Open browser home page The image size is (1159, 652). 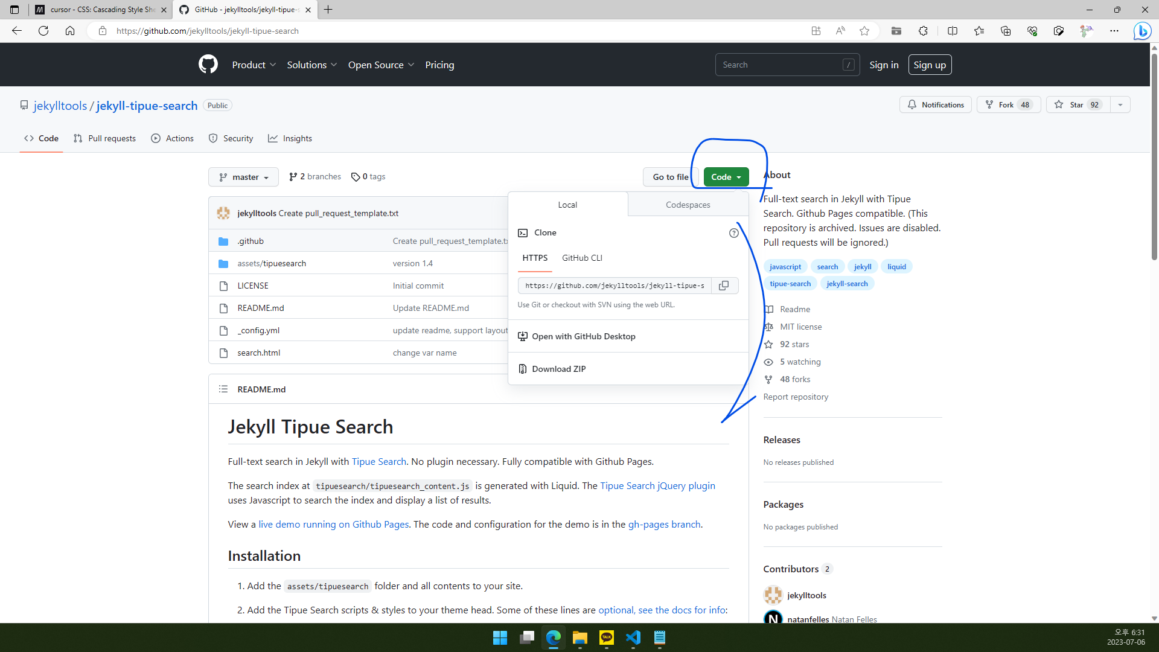pos(70,31)
